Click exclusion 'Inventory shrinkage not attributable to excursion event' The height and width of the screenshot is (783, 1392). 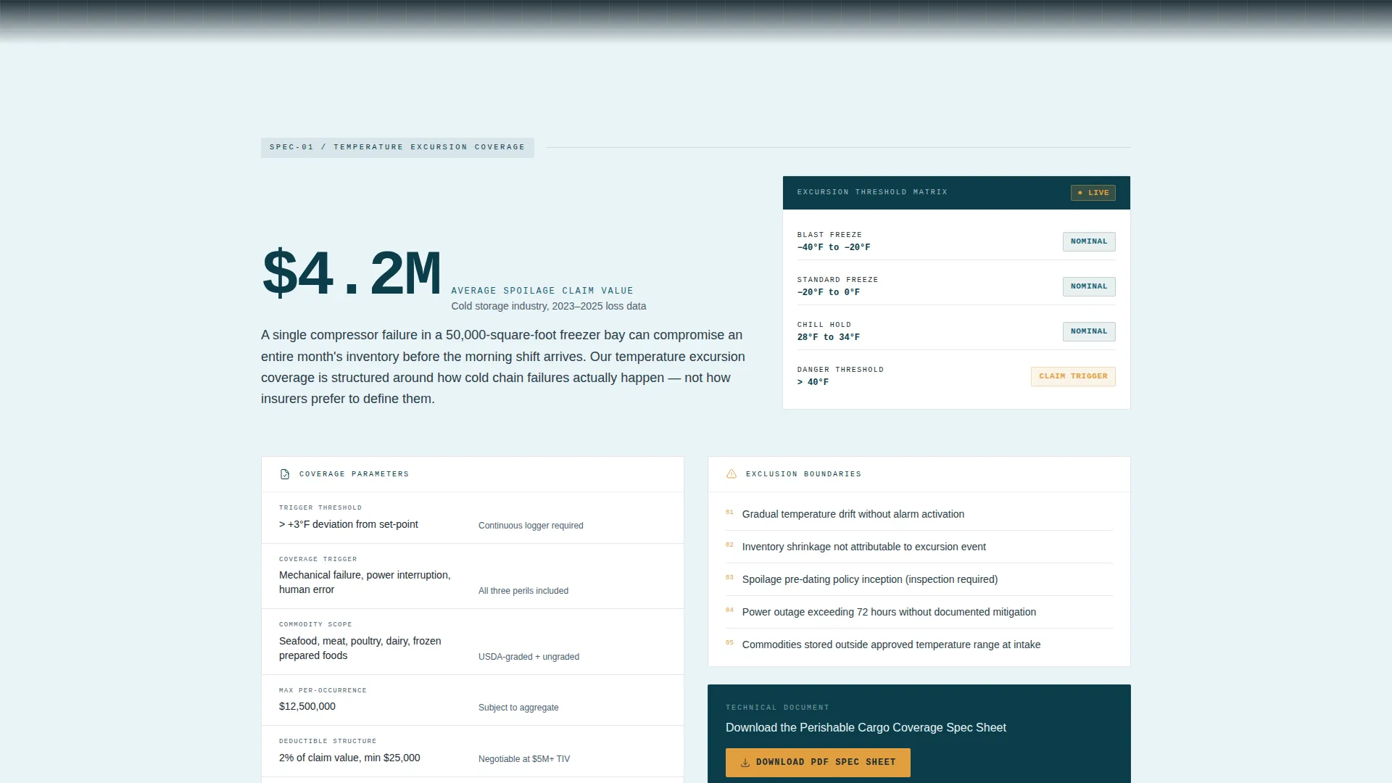click(864, 547)
